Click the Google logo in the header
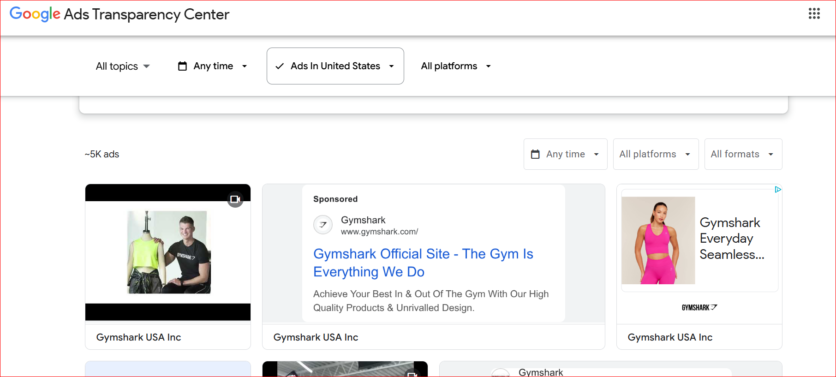 (35, 14)
